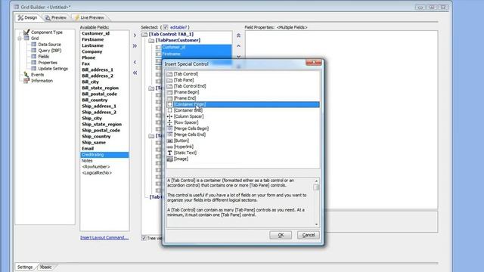Open the Xbasic bottom tab

click(45, 267)
